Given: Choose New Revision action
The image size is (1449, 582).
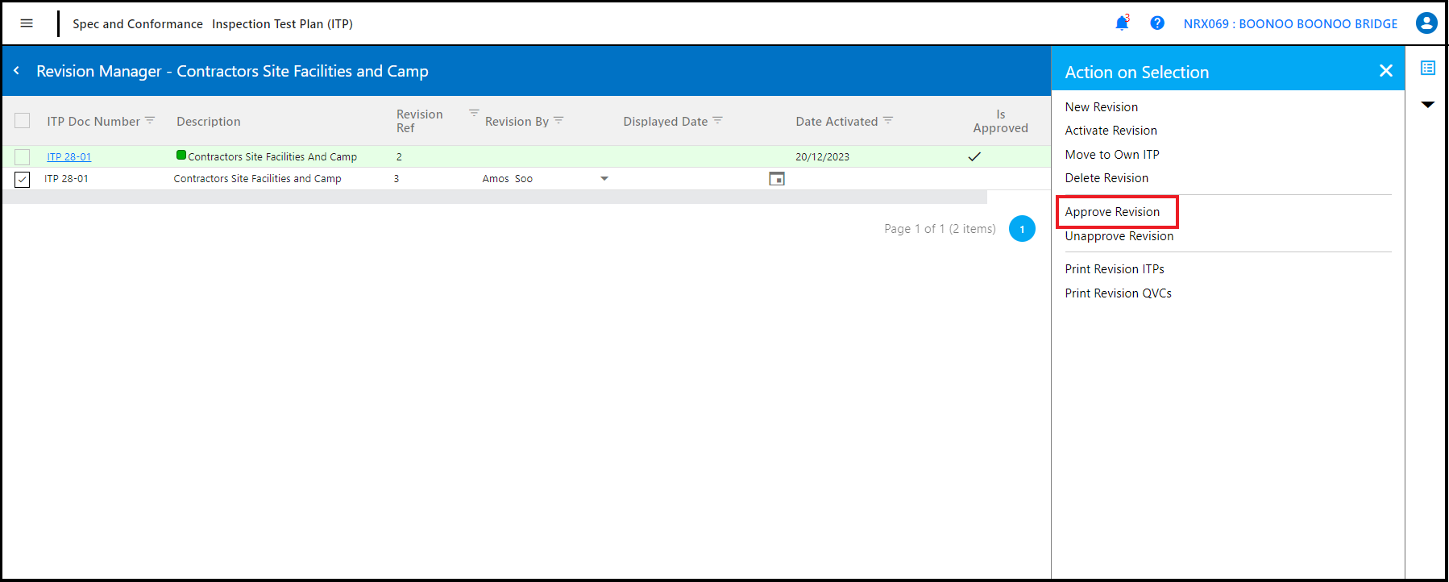Looking at the screenshot, I should tap(1102, 107).
